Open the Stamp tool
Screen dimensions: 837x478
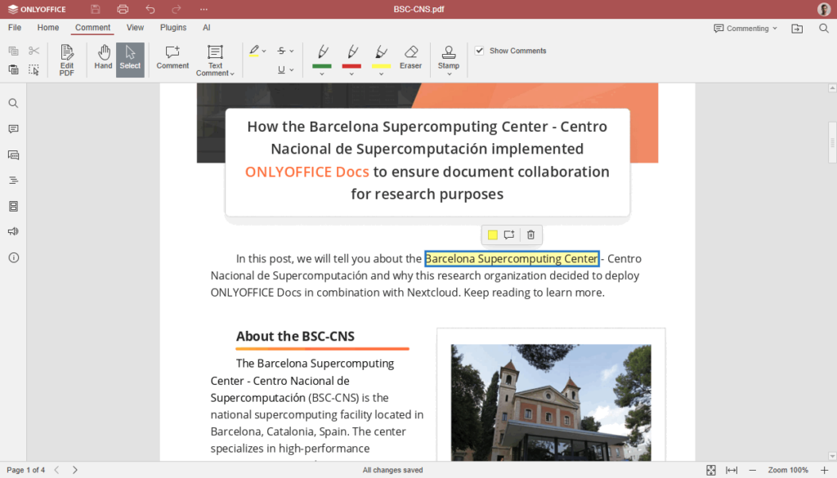pyautogui.click(x=448, y=57)
